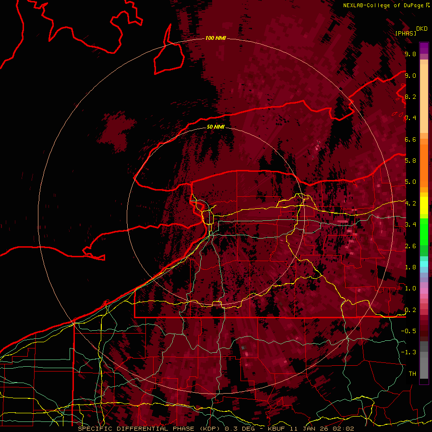Click the 5.8 scale value
The width and height of the screenshot is (432, 432).
(x=410, y=161)
